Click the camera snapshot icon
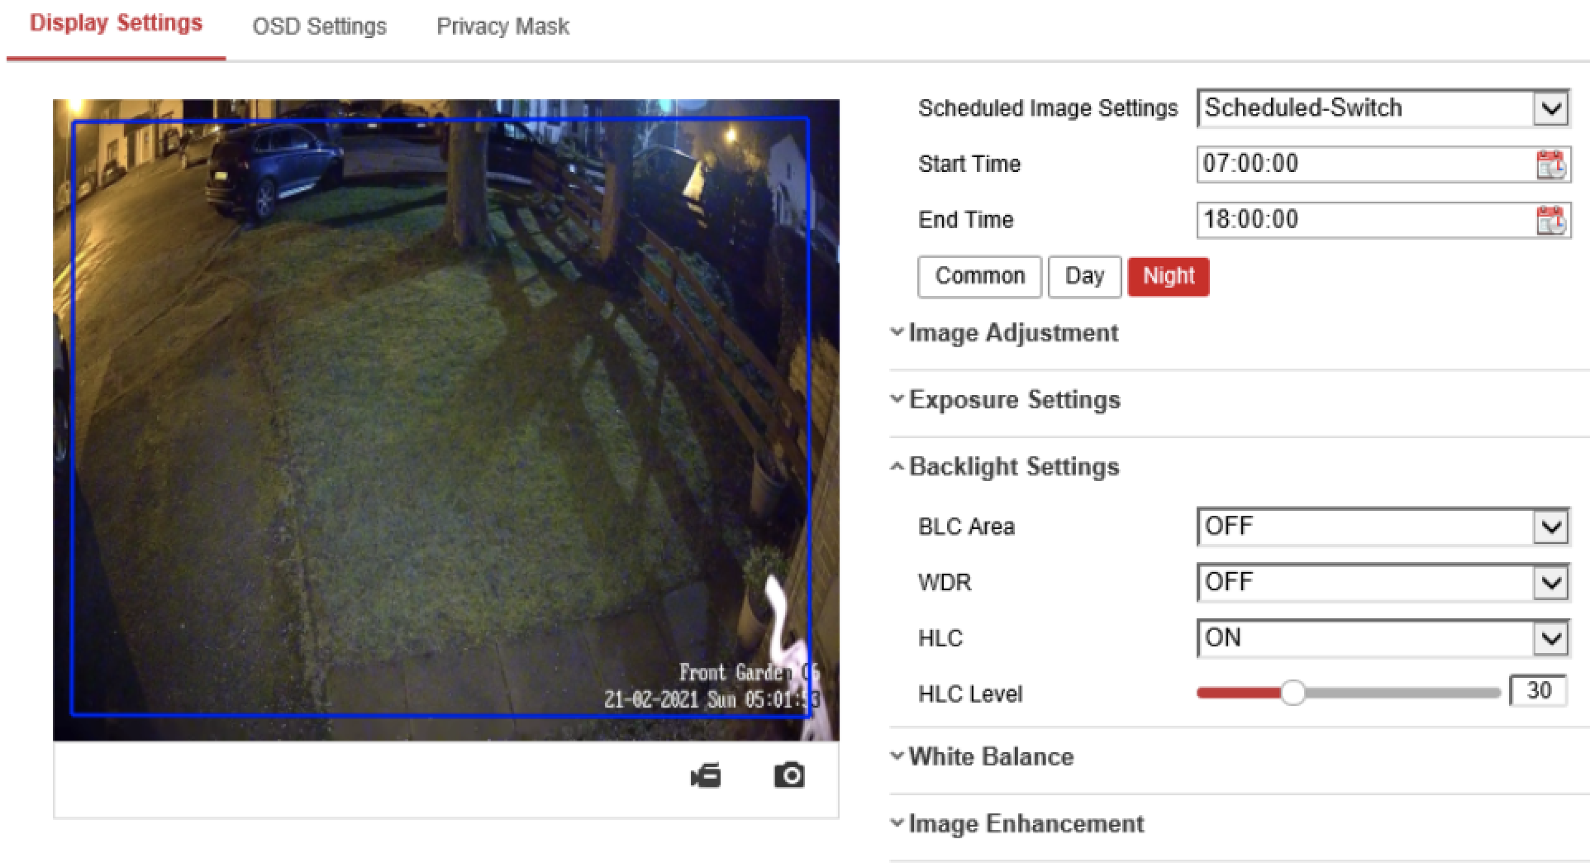Viewport: 1590px width, 863px height. [x=789, y=775]
